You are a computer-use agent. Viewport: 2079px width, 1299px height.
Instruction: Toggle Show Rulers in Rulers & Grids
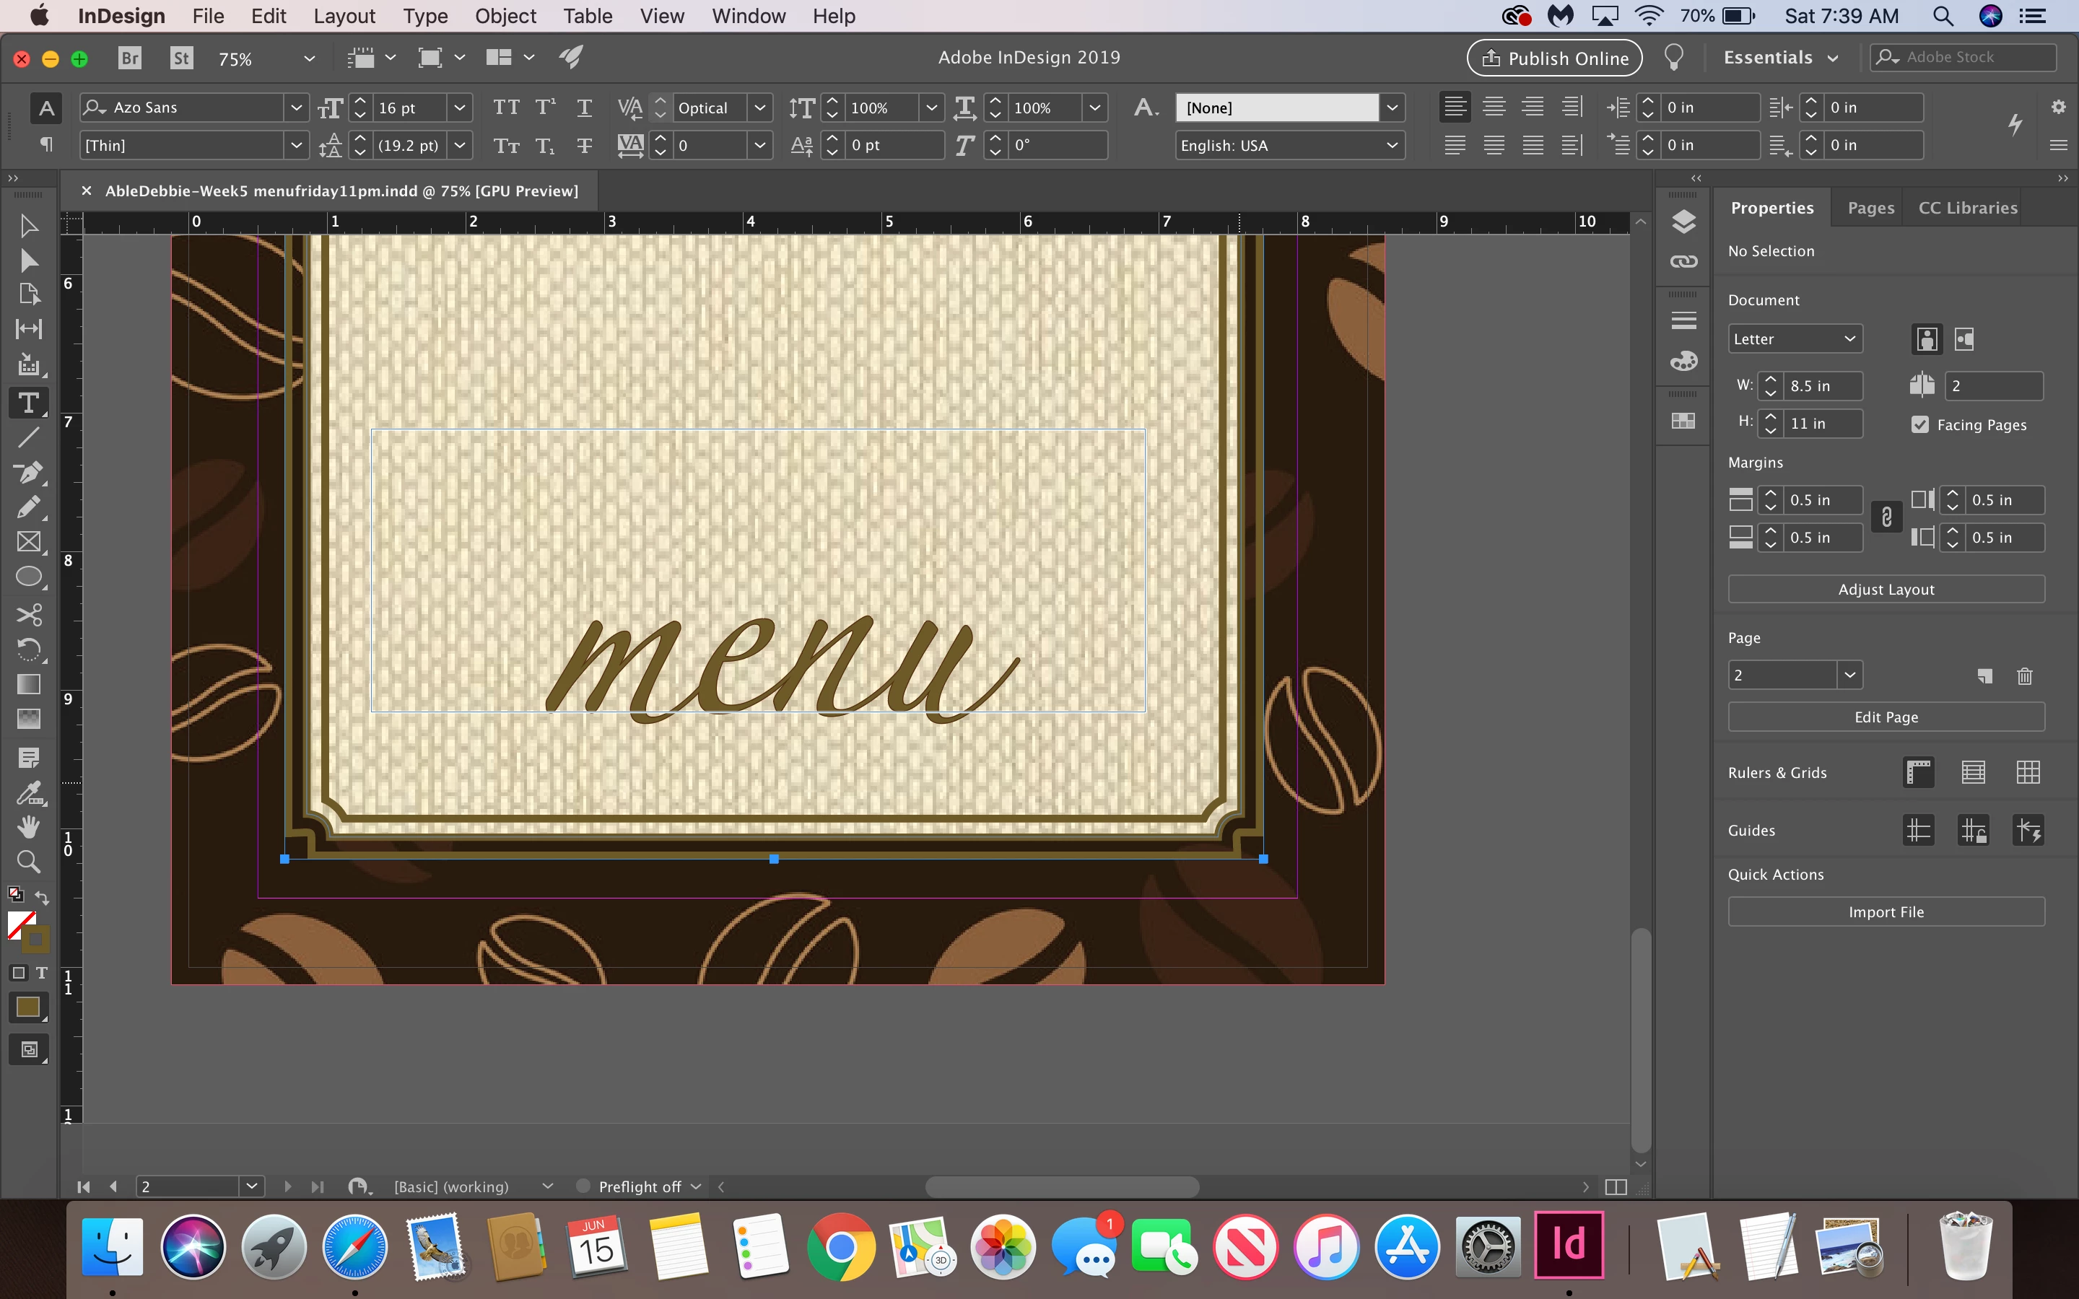coord(1918,772)
